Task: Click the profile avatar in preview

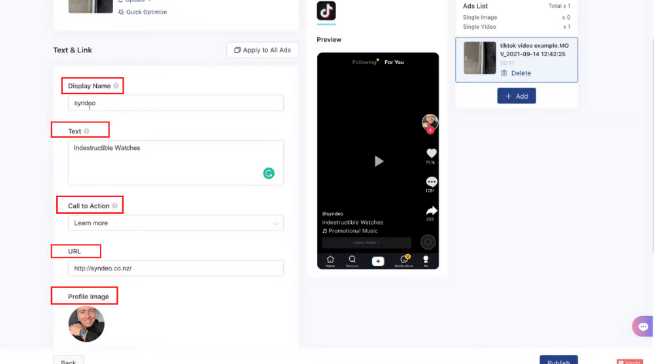Action: (x=430, y=122)
